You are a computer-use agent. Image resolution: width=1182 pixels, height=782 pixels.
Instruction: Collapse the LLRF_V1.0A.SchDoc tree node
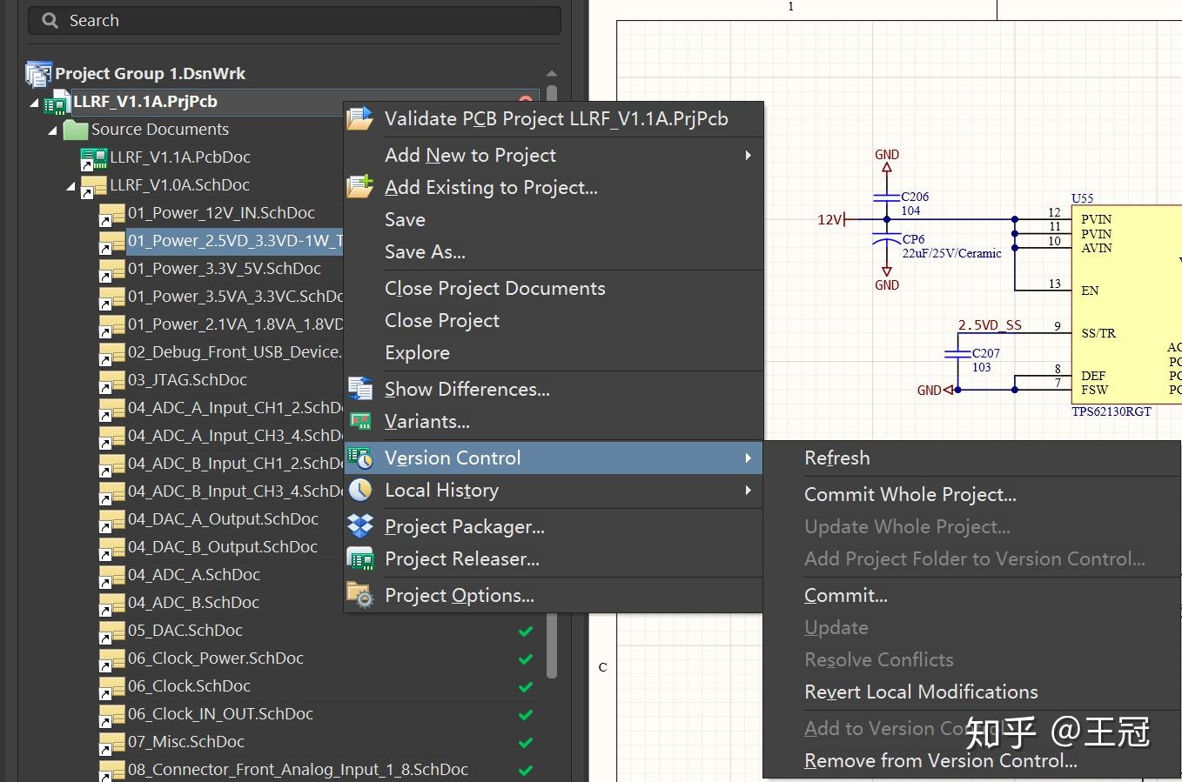(71, 186)
